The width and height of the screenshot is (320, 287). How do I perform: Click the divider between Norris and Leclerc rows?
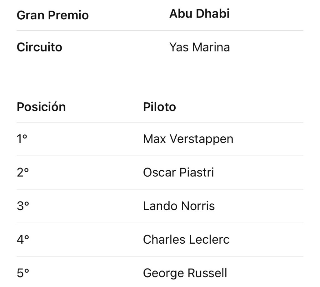[160, 223]
